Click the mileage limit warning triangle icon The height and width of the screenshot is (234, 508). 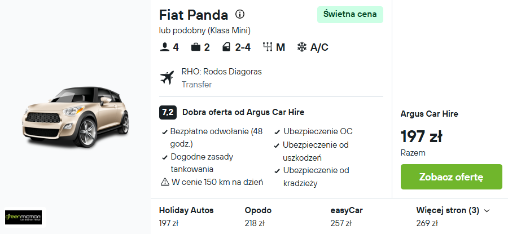(x=165, y=182)
